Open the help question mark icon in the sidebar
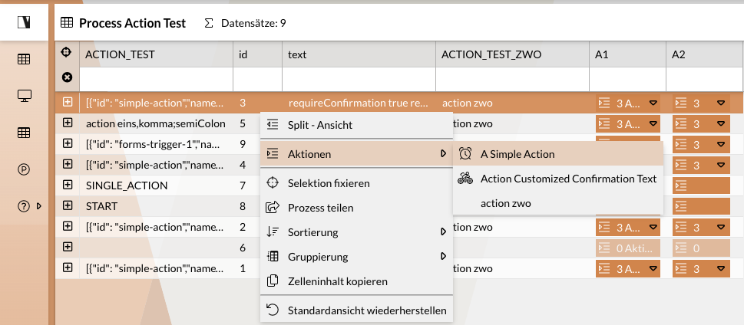Image resolution: width=744 pixels, height=325 pixels. [24, 205]
